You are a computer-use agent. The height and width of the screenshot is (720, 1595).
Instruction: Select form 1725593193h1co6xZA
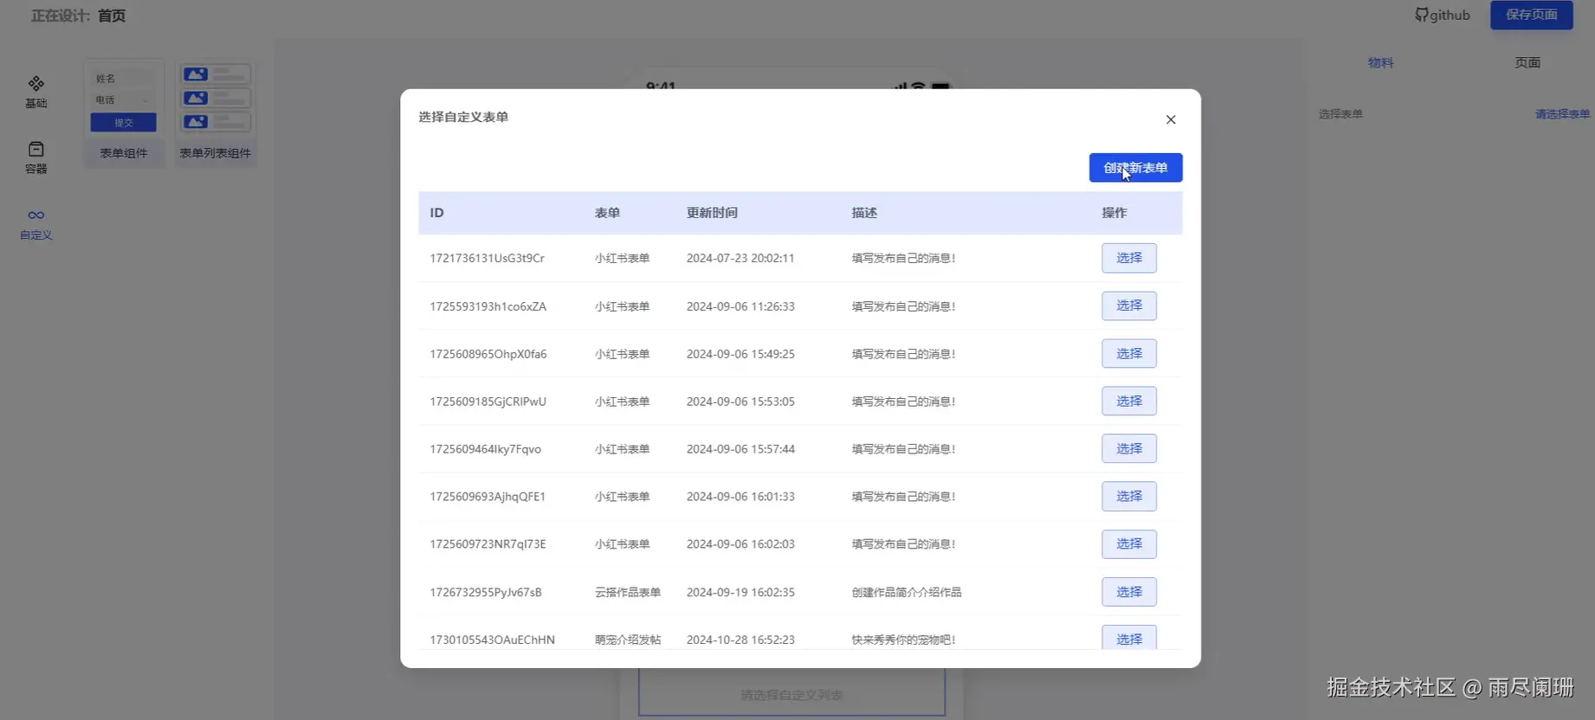coord(1129,305)
